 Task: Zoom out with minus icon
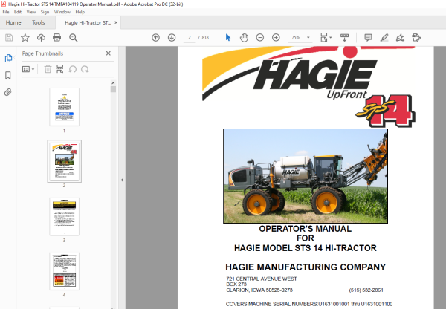click(x=260, y=38)
